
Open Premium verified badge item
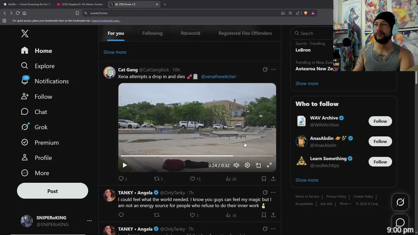coord(40,142)
